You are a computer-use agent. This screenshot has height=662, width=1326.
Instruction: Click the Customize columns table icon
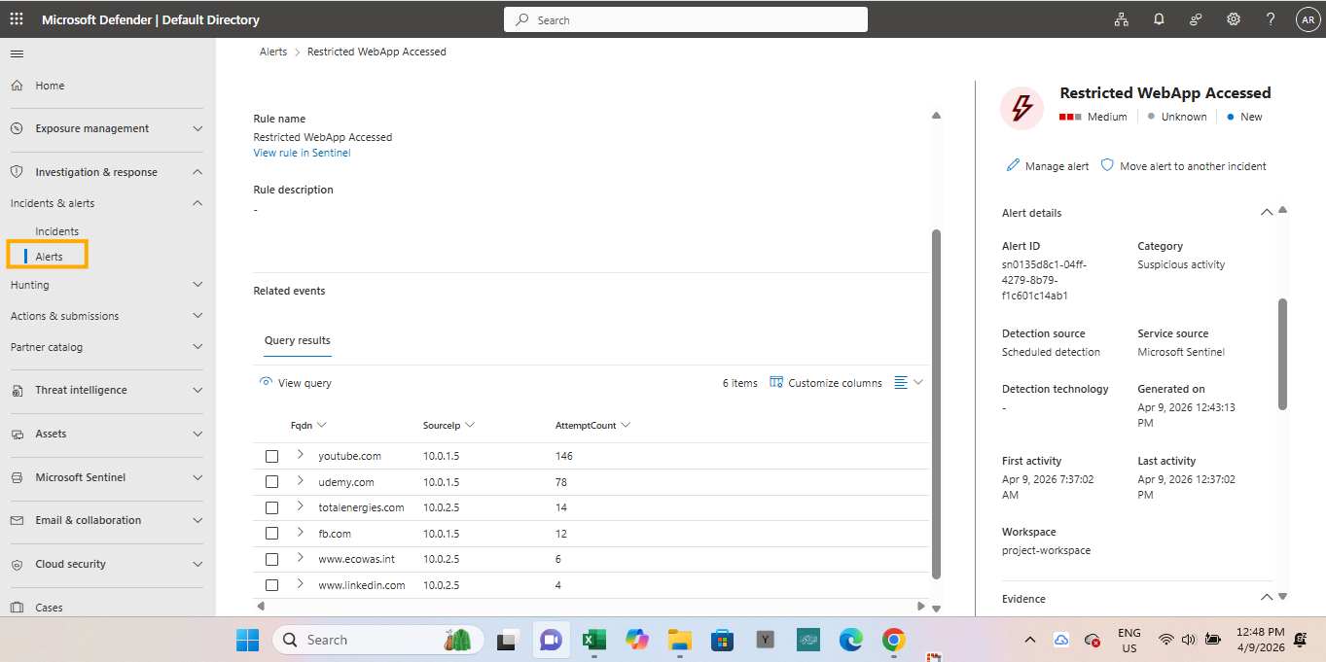point(776,382)
